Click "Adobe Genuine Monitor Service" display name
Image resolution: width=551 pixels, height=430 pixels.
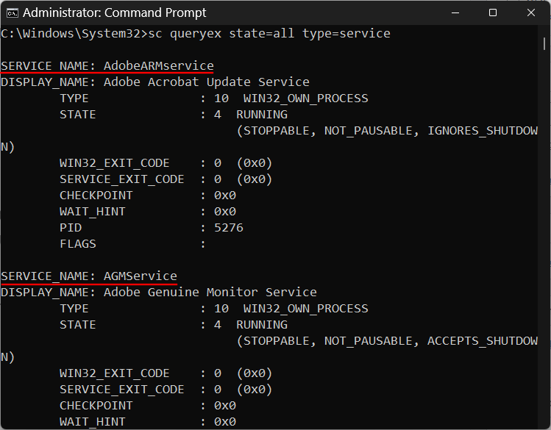pos(210,293)
